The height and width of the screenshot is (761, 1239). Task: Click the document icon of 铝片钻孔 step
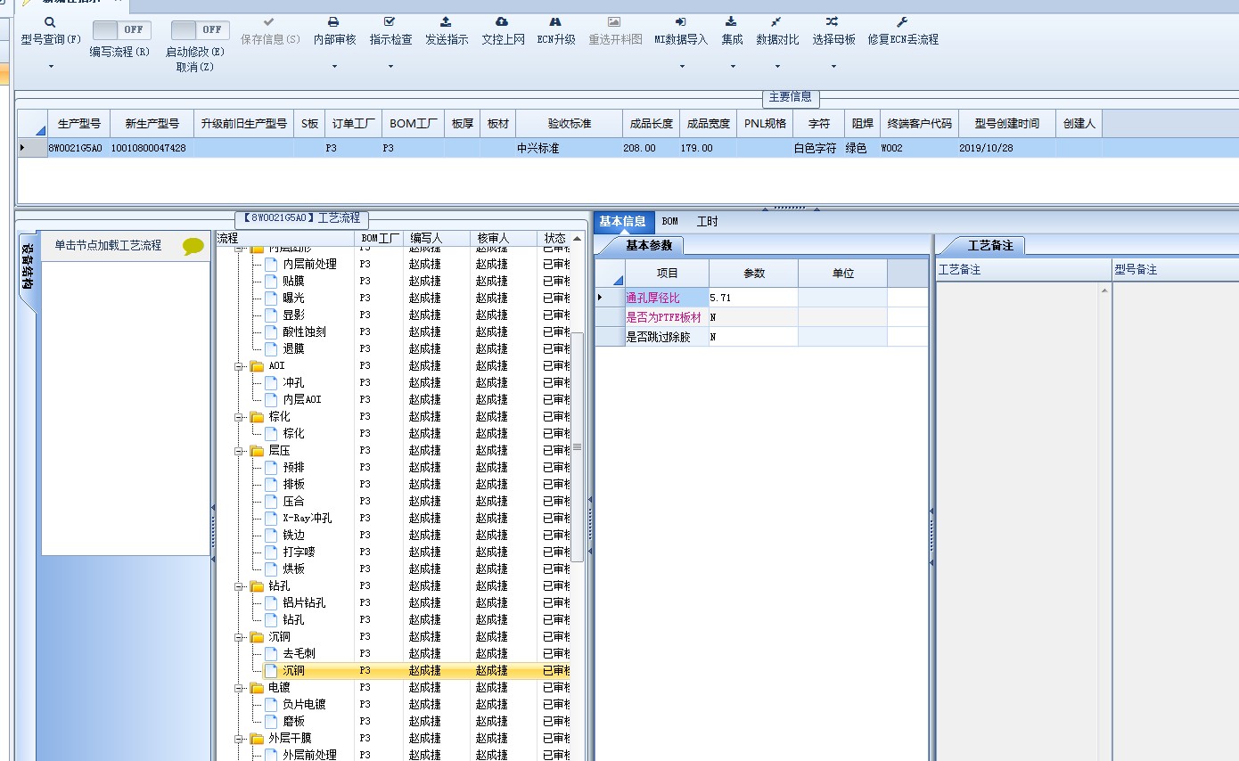tap(271, 602)
